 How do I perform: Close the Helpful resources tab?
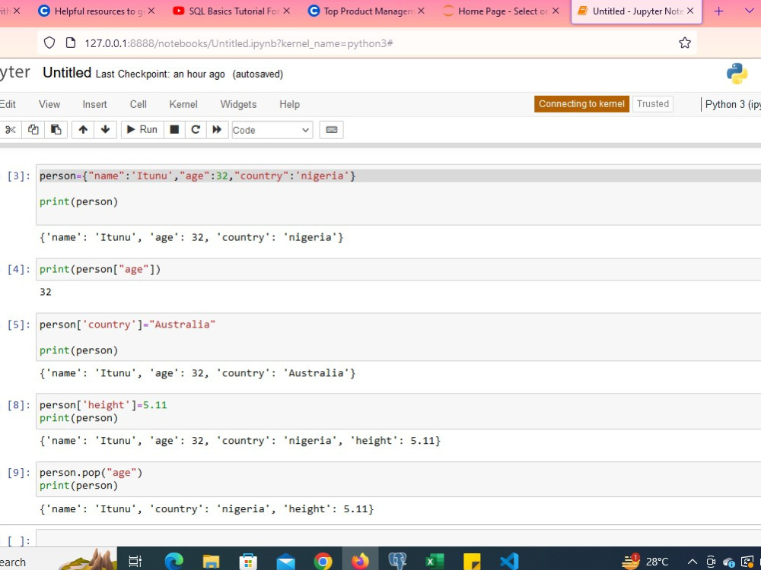click(151, 11)
